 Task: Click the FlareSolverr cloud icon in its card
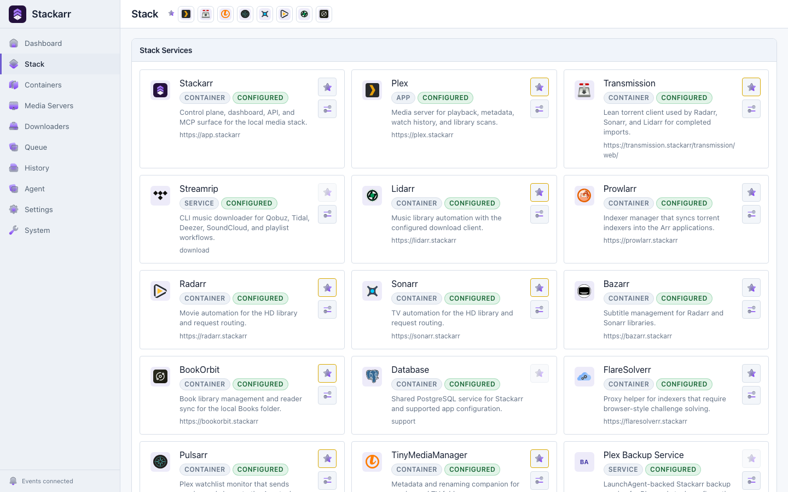point(584,376)
